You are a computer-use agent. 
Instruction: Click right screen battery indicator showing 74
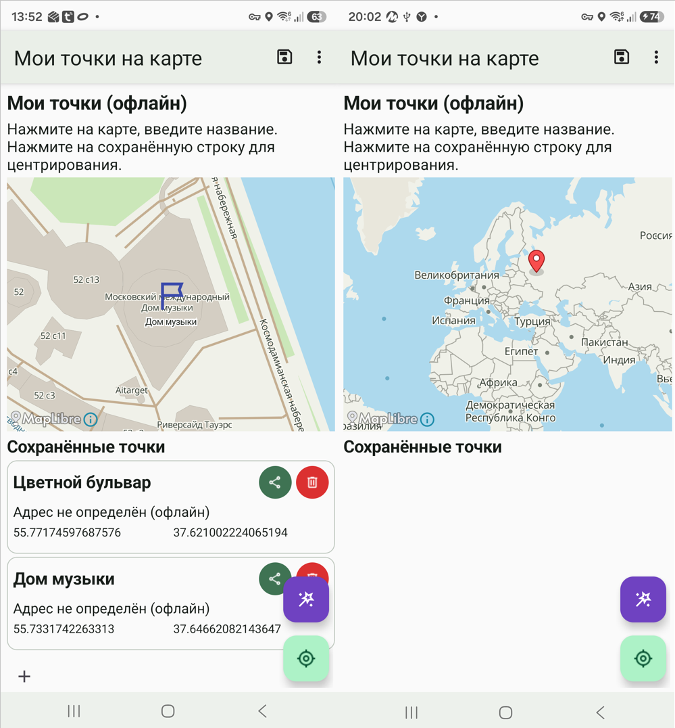[651, 17]
